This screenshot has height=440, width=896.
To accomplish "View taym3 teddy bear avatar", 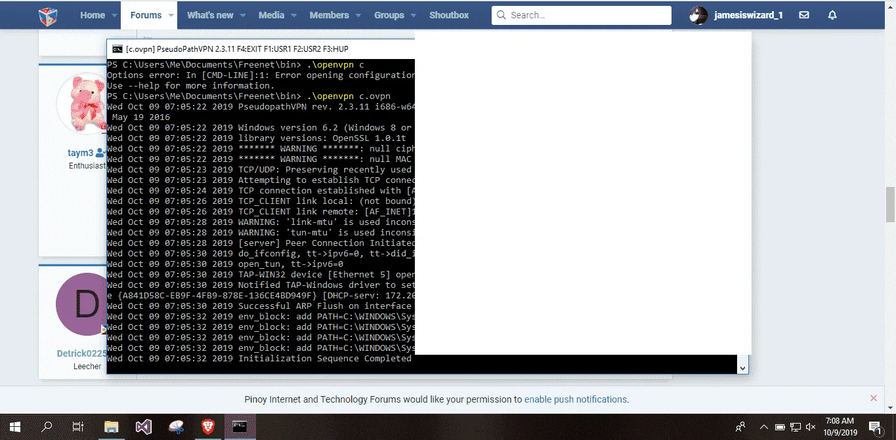I will (x=81, y=104).
